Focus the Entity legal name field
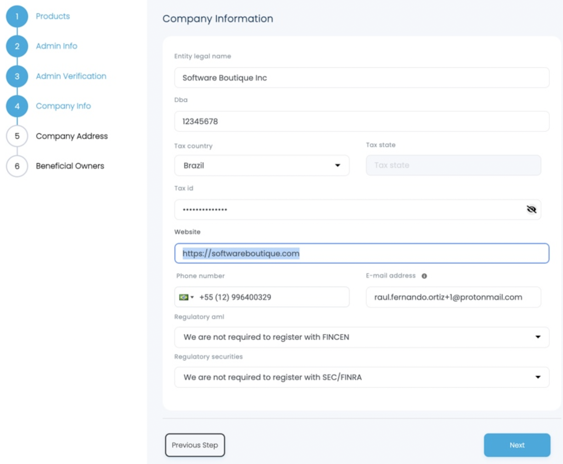 [x=362, y=78]
